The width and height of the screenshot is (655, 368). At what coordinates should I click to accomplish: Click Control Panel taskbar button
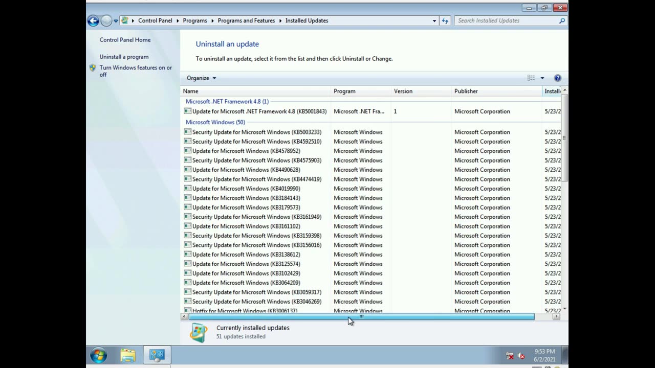pos(157,355)
